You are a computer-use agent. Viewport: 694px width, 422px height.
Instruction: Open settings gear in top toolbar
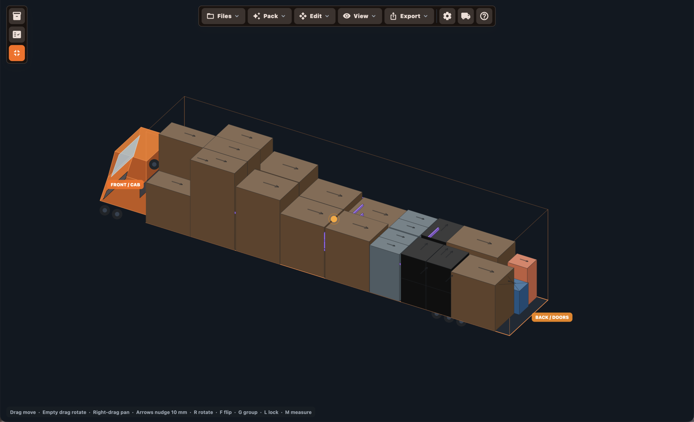tap(447, 16)
